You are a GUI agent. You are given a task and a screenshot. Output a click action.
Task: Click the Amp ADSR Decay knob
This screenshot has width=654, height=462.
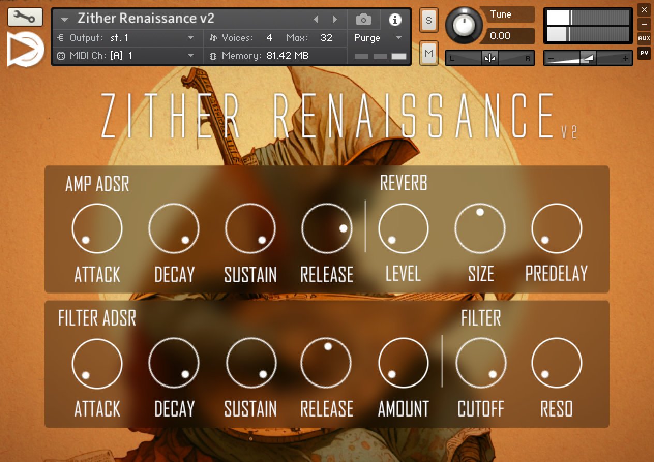174,228
